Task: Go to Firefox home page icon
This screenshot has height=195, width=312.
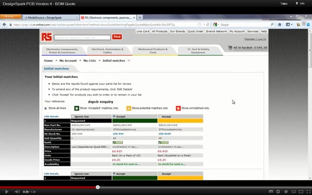Action: tap(280, 25)
